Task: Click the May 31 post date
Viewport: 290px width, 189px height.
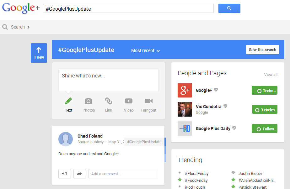Action: coord(116,142)
